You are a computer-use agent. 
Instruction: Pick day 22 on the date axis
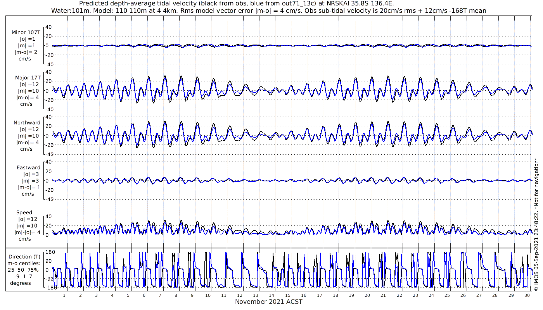click(x=399, y=295)
